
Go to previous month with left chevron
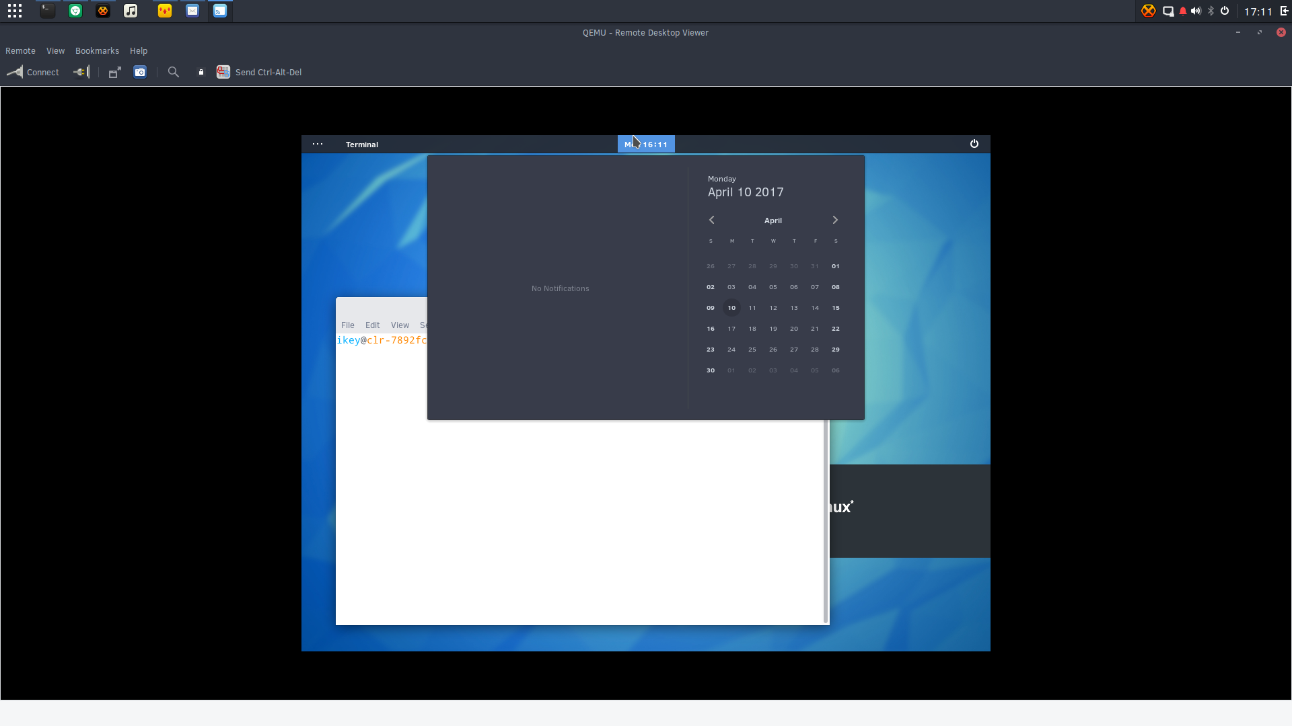[x=711, y=220]
